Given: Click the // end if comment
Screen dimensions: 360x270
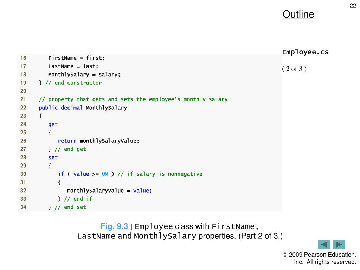Looking at the screenshot, I should [78, 199].
